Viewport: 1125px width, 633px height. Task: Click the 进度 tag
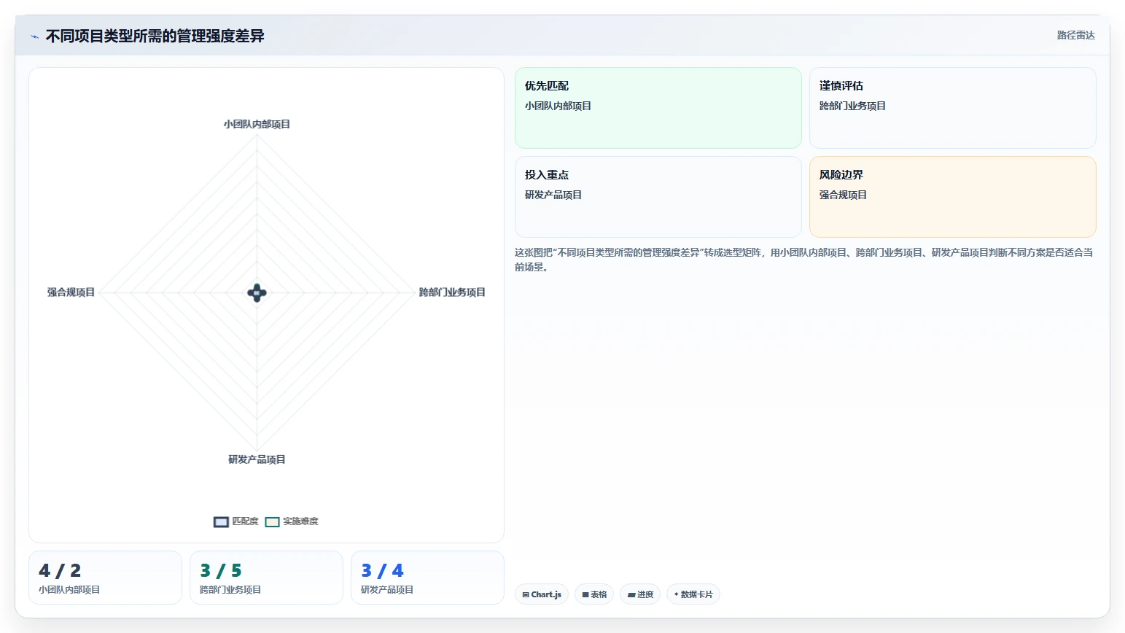click(x=640, y=594)
